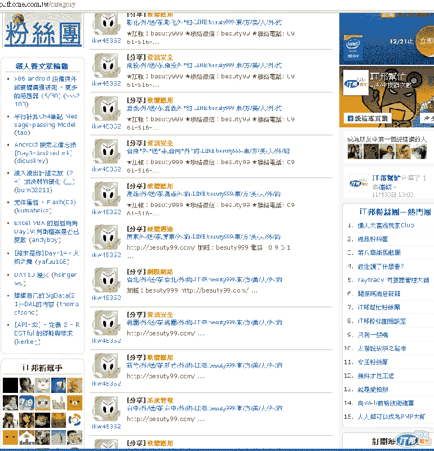The height and width of the screenshot is (451, 434).
Task: Open 鐵人大喜歡玩家Club fan group
Action: pyautogui.click(x=386, y=225)
